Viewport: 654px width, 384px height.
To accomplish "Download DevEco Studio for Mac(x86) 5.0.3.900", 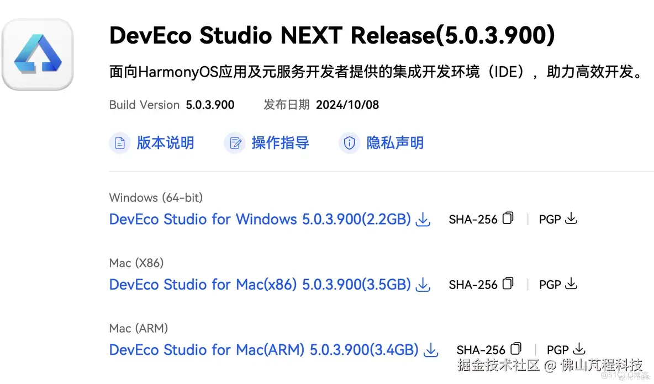I will click(x=260, y=285).
